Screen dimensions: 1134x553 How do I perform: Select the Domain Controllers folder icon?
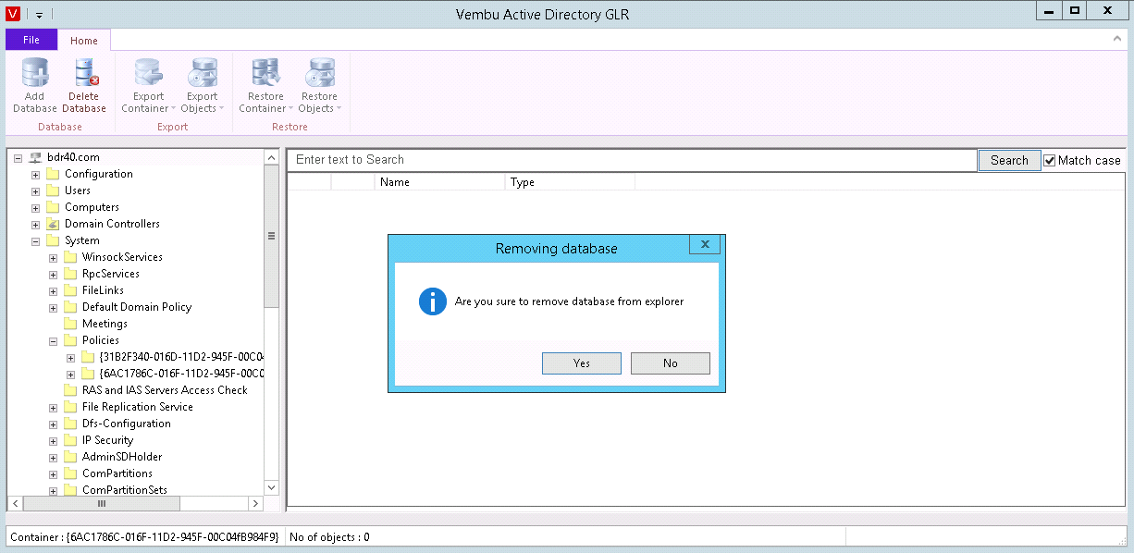click(53, 224)
